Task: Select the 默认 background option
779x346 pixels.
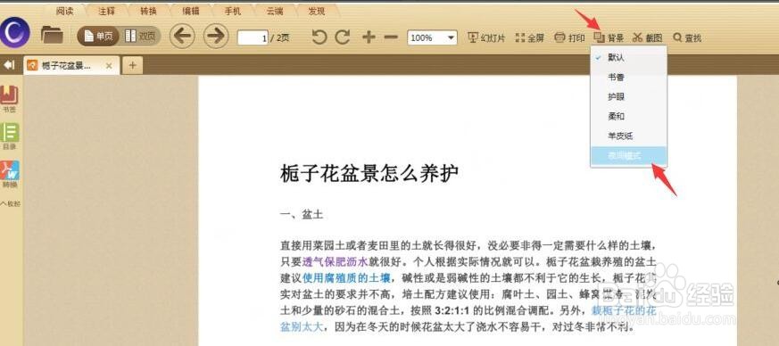Action: point(628,58)
